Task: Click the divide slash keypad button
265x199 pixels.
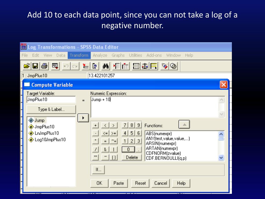Action: (x=95, y=149)
